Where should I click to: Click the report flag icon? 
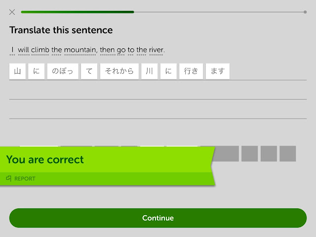click(9, 179)
